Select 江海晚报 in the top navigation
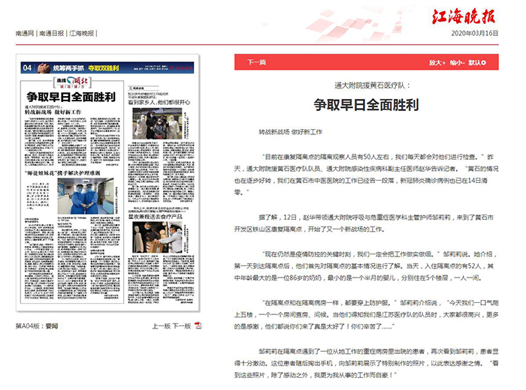This screenshot has width=526, height=390. (x=82, y=34)
